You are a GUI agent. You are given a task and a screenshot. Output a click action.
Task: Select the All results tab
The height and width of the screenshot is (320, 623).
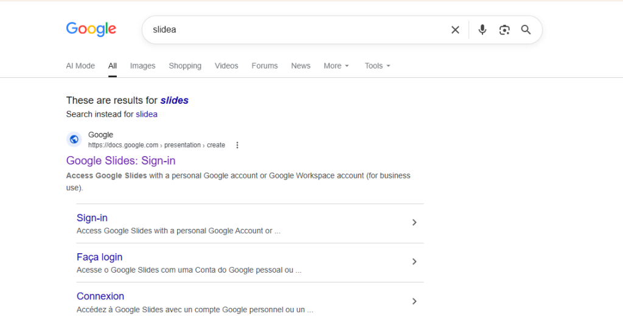pyautogui.click(x=113, y=66)
